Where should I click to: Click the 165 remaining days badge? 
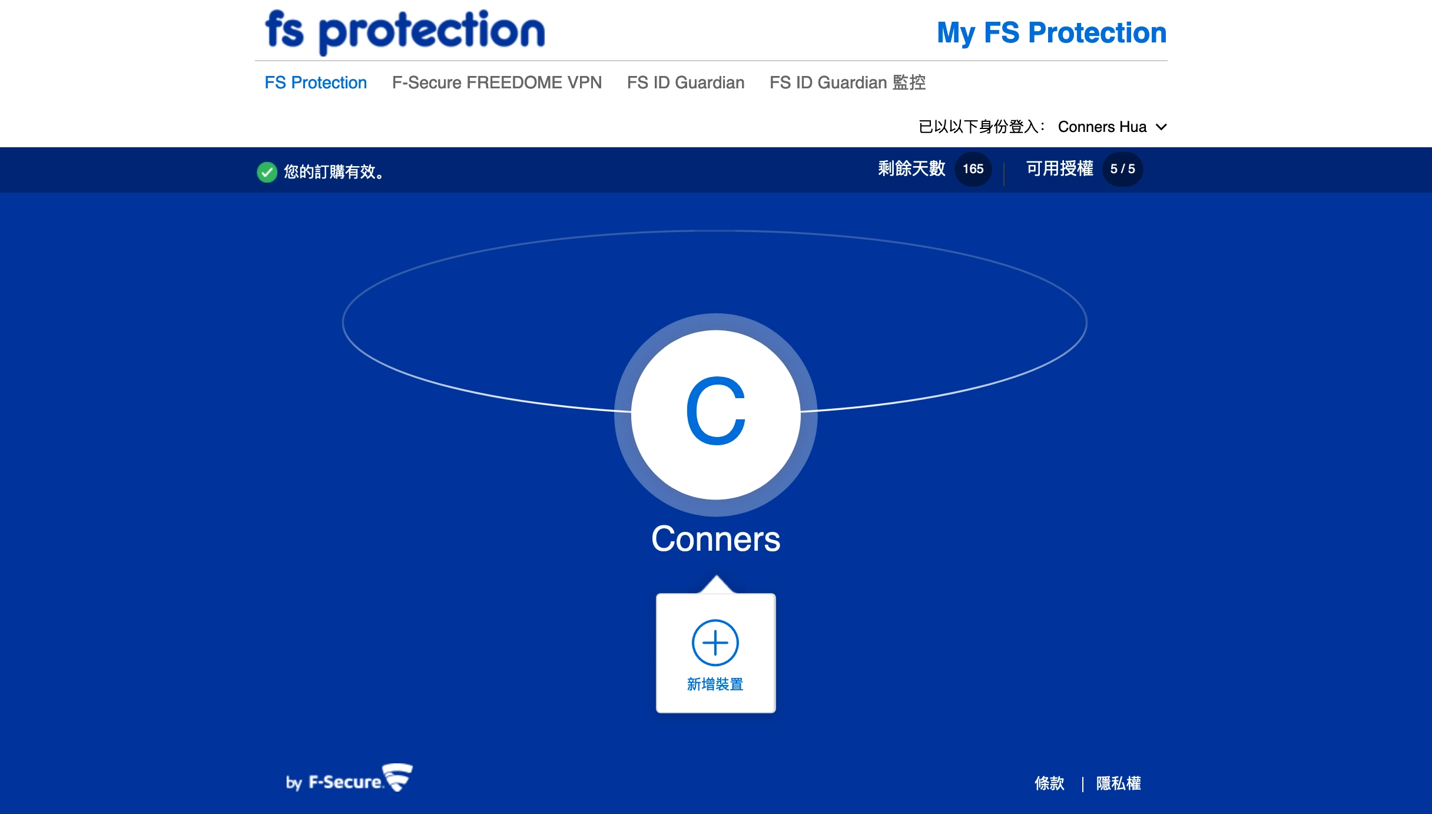973,169
